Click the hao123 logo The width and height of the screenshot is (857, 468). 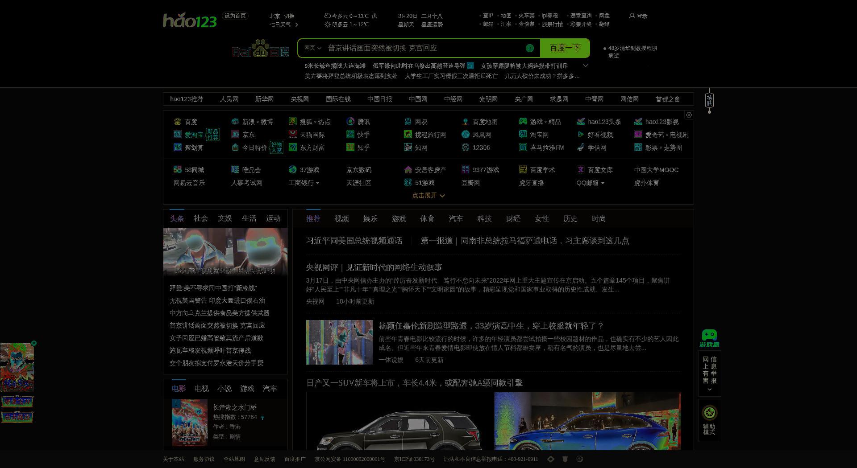pyautogui.click(x=190, y=21)
